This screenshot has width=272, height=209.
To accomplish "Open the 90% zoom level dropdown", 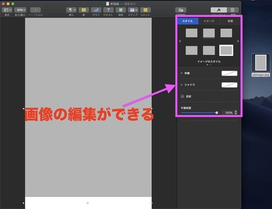I will tap(20, 10).
